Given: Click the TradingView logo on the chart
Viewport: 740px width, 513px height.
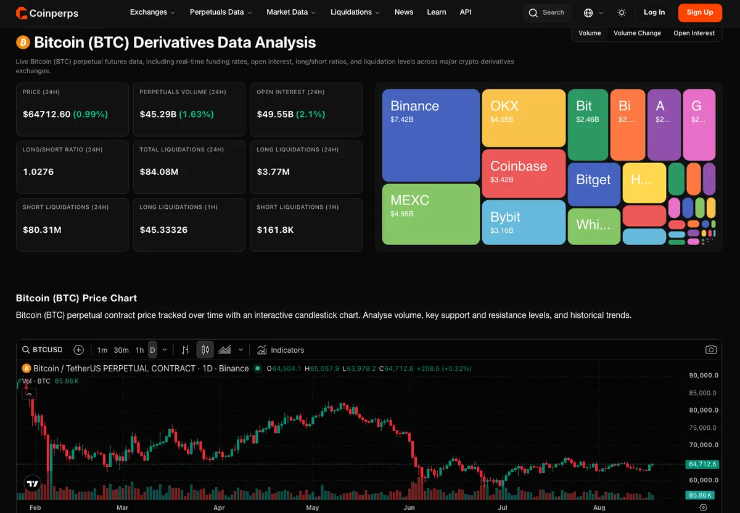Looking at the screenshot, I should point(33,484).
